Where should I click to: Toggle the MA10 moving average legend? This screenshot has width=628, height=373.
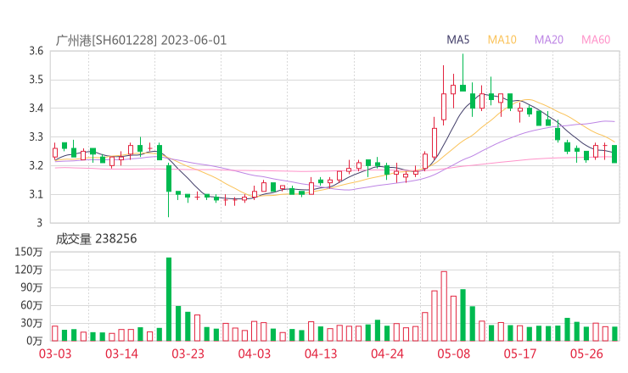point(502,40)
